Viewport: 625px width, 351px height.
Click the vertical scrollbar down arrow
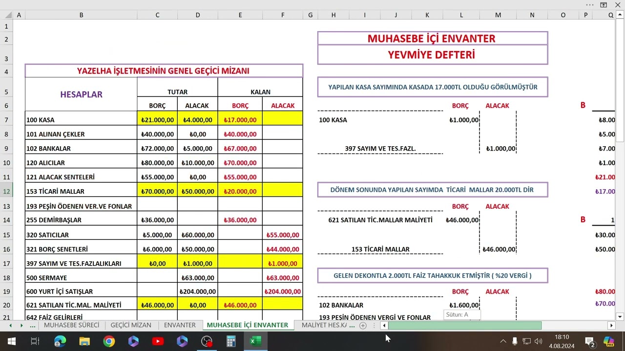click(621, 316)
